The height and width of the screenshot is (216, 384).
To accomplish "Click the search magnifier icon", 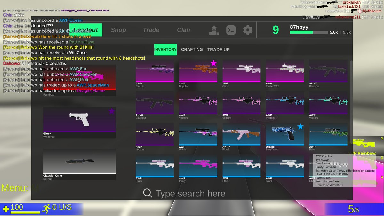I will (x=148, y=193).
